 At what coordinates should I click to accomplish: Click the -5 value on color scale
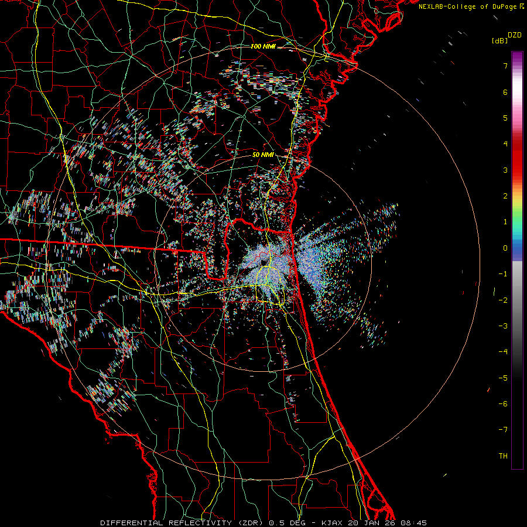pyautogui.click(x=503, y=378)
